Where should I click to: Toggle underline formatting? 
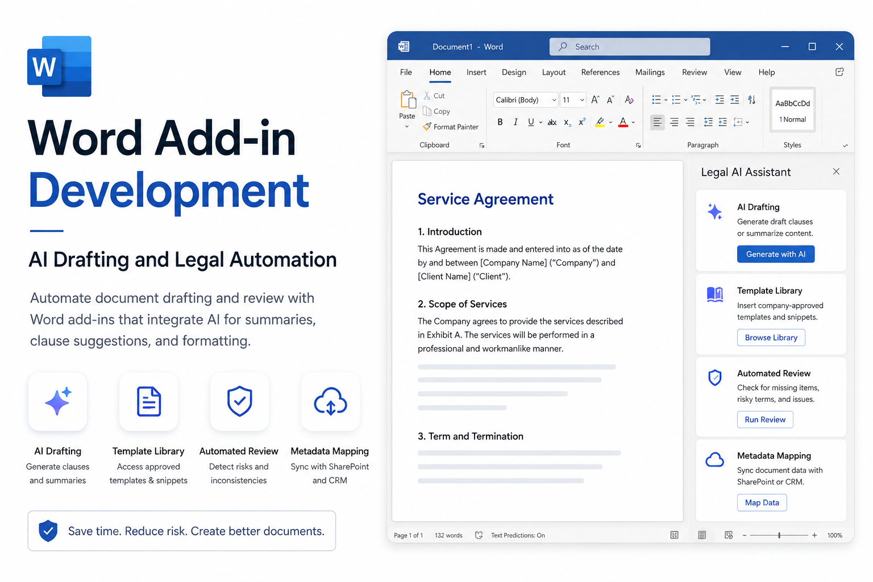coord(531,122)
